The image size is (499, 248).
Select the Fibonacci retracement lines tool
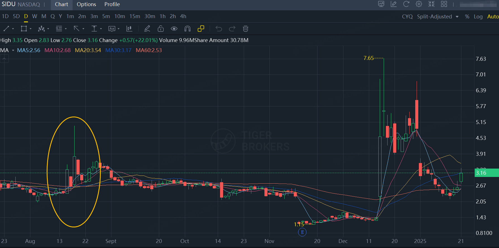[x=59, y=29]
